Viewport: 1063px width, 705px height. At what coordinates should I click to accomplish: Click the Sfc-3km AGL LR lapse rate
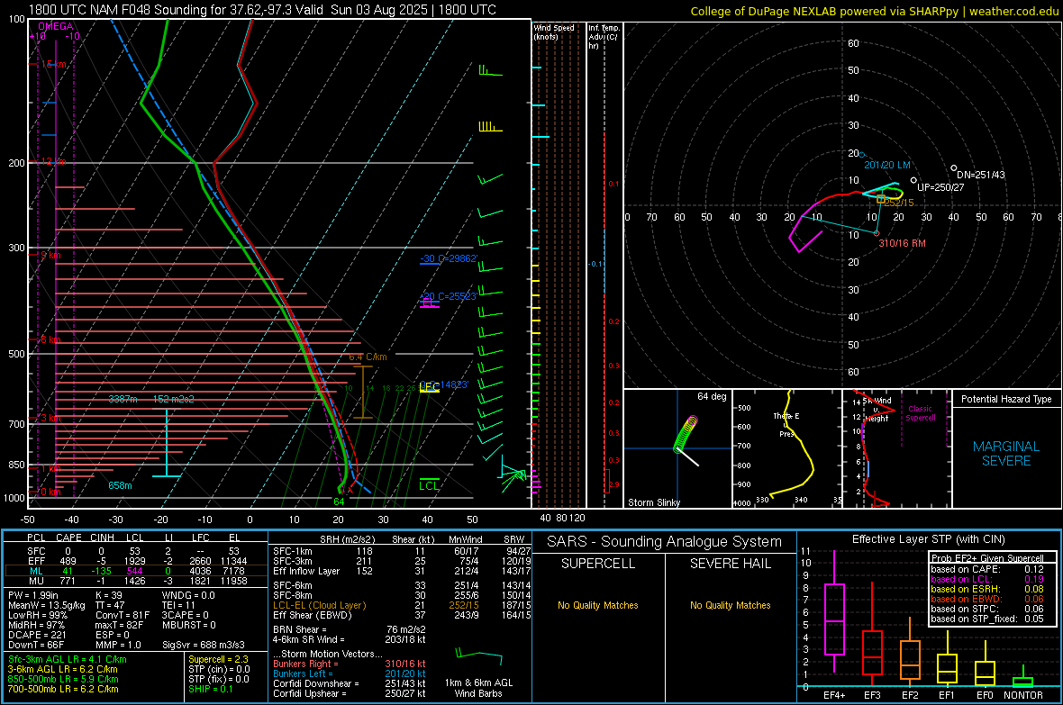click(x=68, y=660)
